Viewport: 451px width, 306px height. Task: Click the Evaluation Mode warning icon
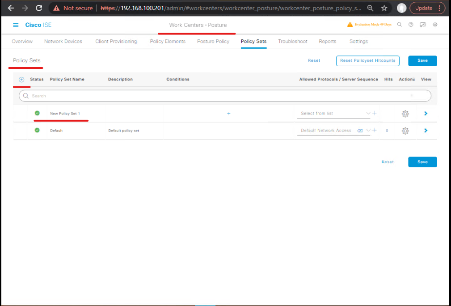coord(350,25)
